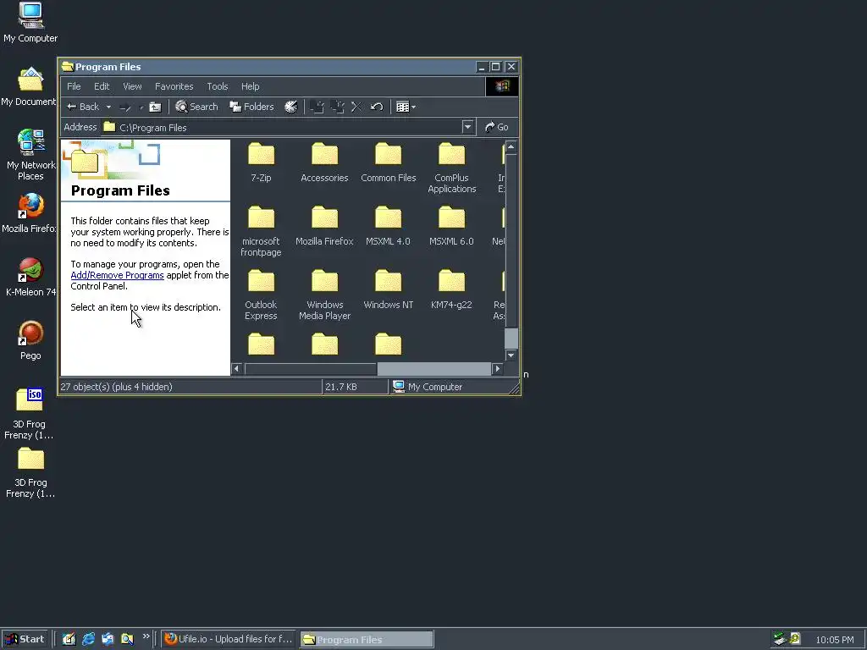Select the MSXML 6.0 folder
Viewport: 867px width, 650px height.
click(452, 226)
